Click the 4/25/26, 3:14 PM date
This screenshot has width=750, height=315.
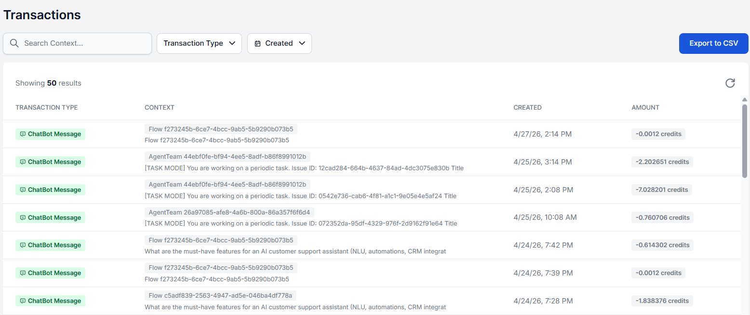pyautogui.click(x=543, y=162)
